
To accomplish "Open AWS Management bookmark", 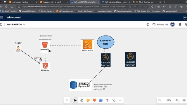I will 65,11.
